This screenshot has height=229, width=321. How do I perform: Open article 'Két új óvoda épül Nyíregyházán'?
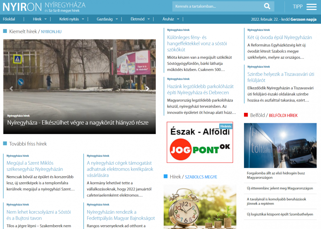(280, 37)
